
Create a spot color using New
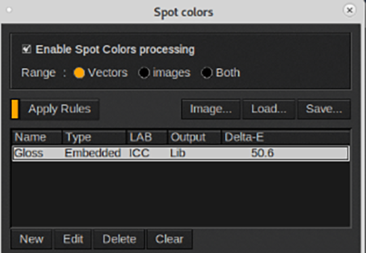click(x=31, y=239)
